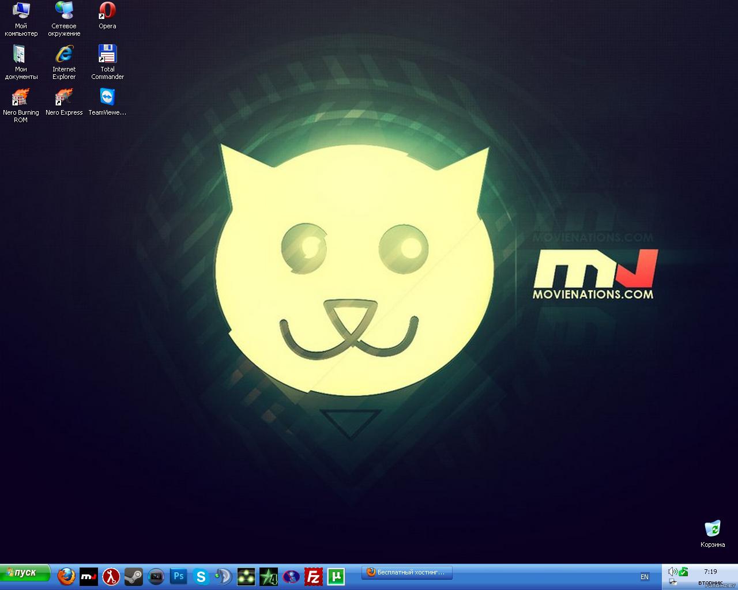Screen dimensions: 738x590
Task: Open uTorrent from the taskbar
Action: click(336, 576)
